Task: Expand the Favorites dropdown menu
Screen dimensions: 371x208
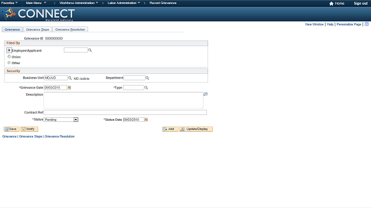Action: [x=9, y=3]
